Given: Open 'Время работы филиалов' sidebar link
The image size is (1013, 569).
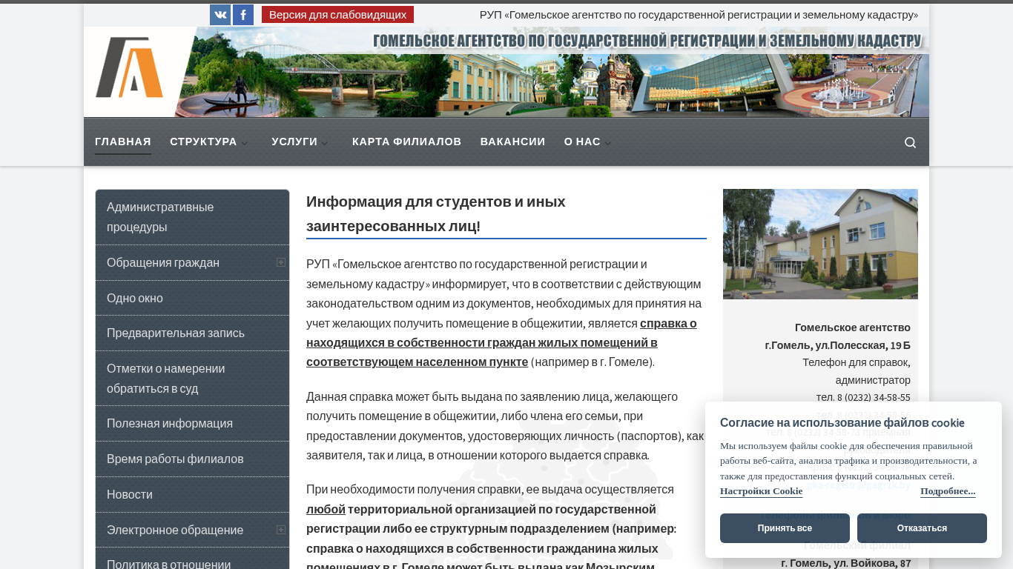Looking at the screenshot, I should [192, 459].
